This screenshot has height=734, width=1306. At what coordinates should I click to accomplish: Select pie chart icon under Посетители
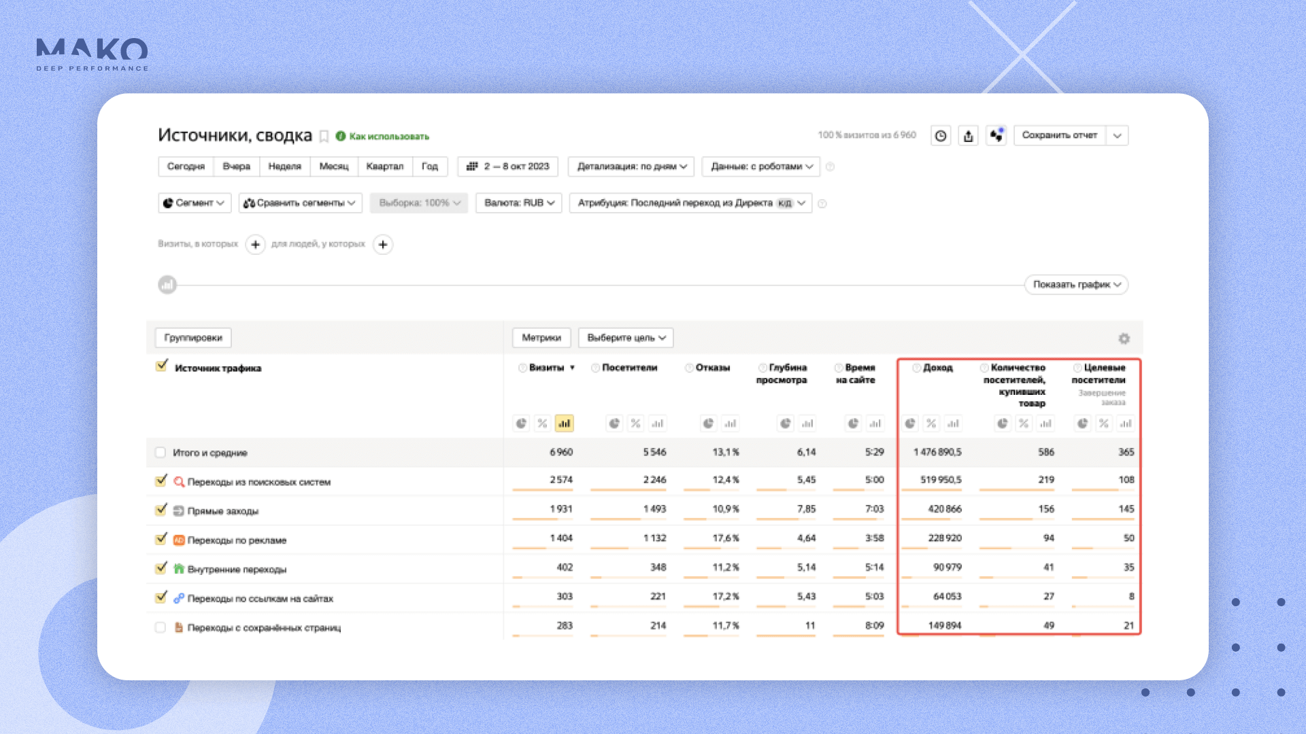click(614, 423)
